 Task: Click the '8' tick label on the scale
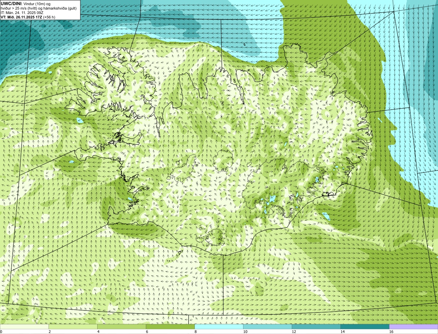(195, 332)
